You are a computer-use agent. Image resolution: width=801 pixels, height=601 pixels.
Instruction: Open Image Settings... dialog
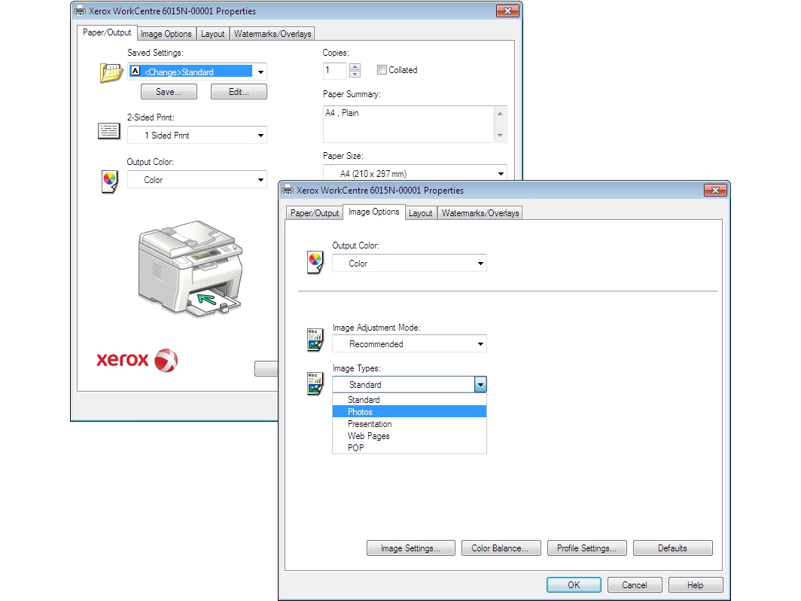[x=411, y=548]
